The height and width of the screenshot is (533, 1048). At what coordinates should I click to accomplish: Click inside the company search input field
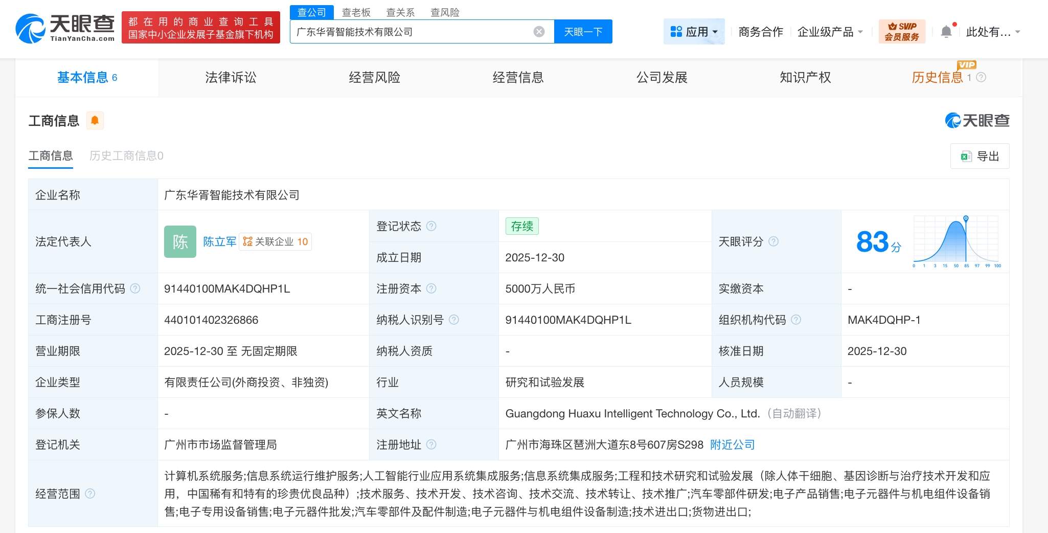409,31
